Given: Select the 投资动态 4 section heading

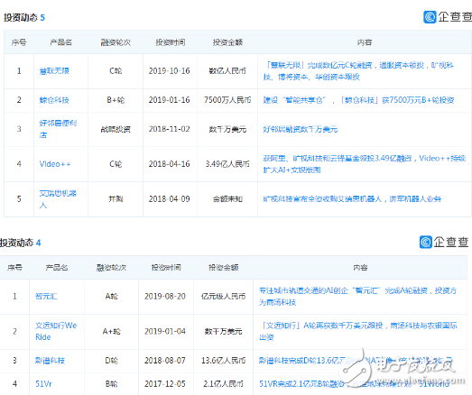Looking at the screenshot, I should tap(20, 243).
